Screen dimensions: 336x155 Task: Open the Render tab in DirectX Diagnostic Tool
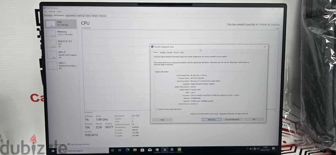coord(170,52)
